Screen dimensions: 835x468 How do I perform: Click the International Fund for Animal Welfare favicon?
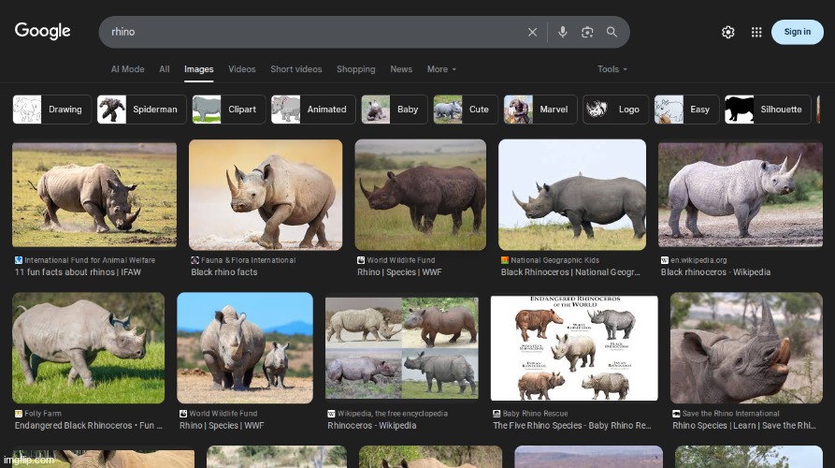19,260
